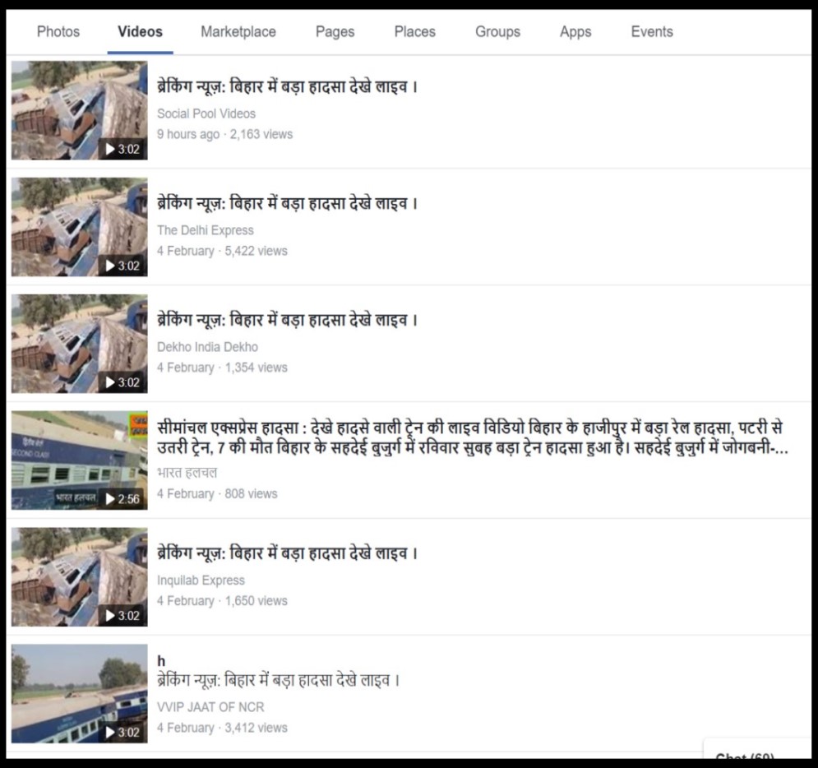Open video title above The Delhi Express

(288, 203)
